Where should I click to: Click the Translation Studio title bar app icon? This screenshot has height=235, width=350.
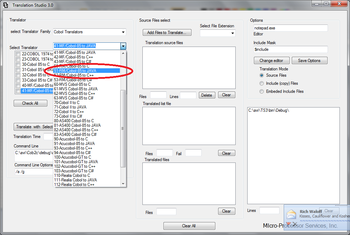pyautogui.click(x=6, y=5)
